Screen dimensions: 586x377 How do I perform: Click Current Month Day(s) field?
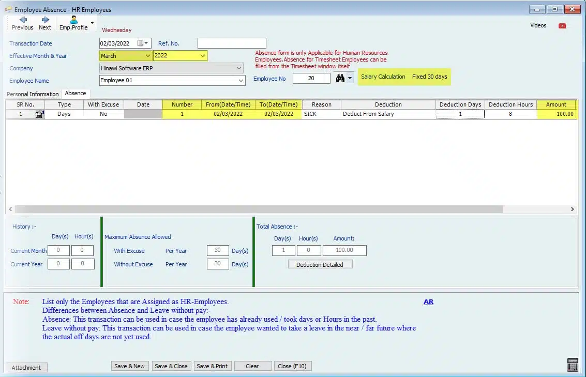58,250
